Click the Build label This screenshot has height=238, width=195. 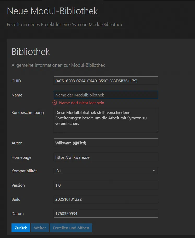click(x=16, y=199)
